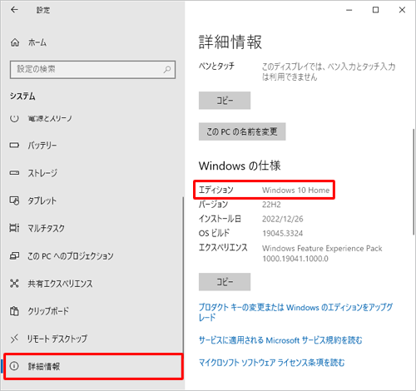This screenshot has height=391, width=416.
Task: Click the 22H2 version value
Action: pyautogui.click(x=271, y=205)
